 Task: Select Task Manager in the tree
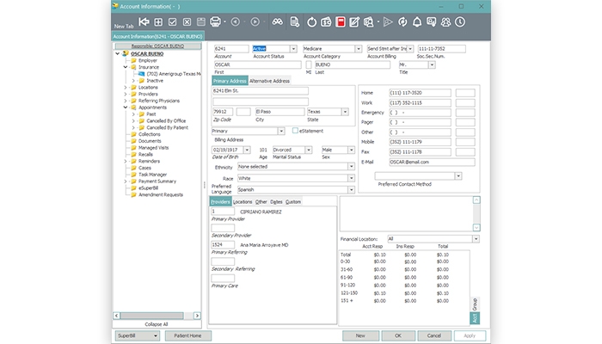click(151, 174)
